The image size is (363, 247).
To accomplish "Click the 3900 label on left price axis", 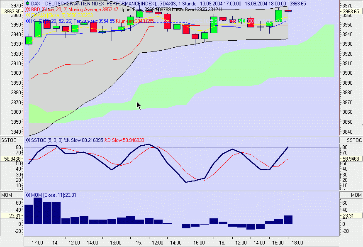I will pos(17,73).
